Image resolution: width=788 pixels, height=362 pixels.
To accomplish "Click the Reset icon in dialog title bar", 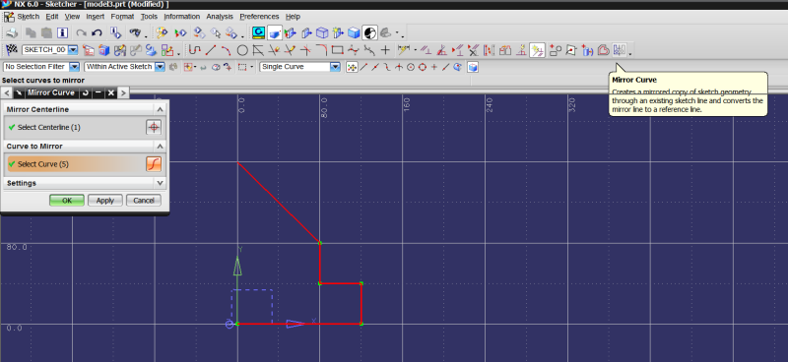I will [86, 92].
